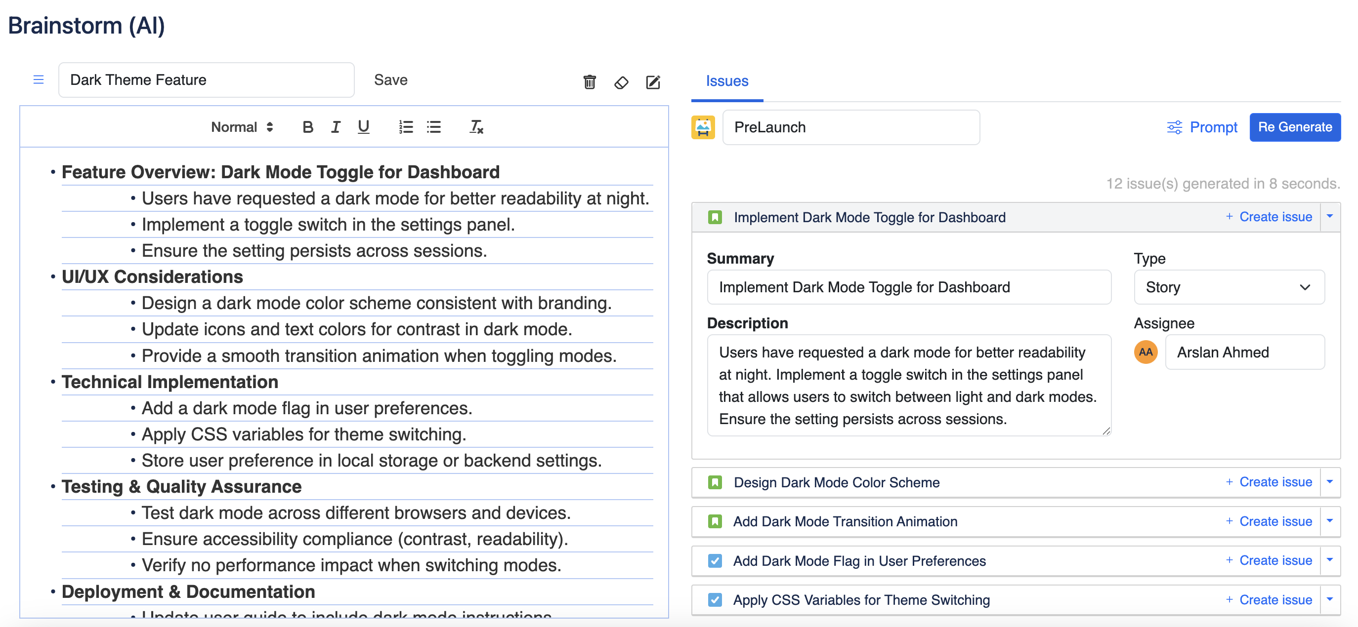Expand arrow next to Add Dark Mode Transition Animation
Viewport: 1358px width, 627px height.
(1329, 521)
